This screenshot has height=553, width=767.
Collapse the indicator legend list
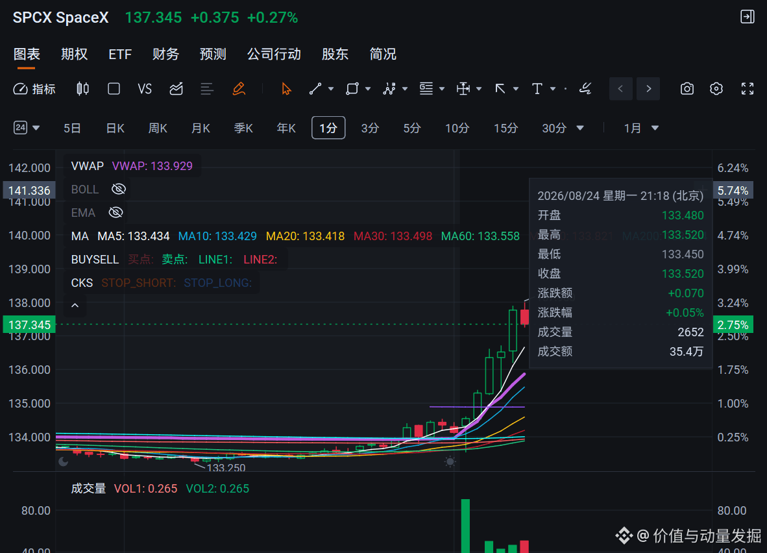point(75,305)
